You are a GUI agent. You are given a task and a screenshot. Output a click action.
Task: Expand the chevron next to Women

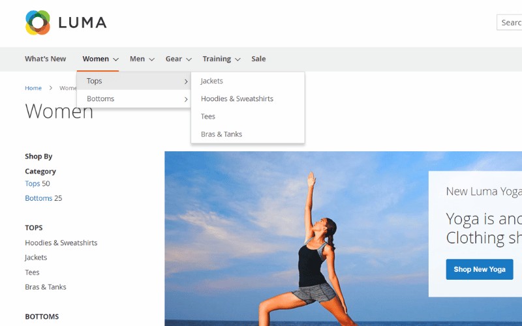click(x=115, y=59)
